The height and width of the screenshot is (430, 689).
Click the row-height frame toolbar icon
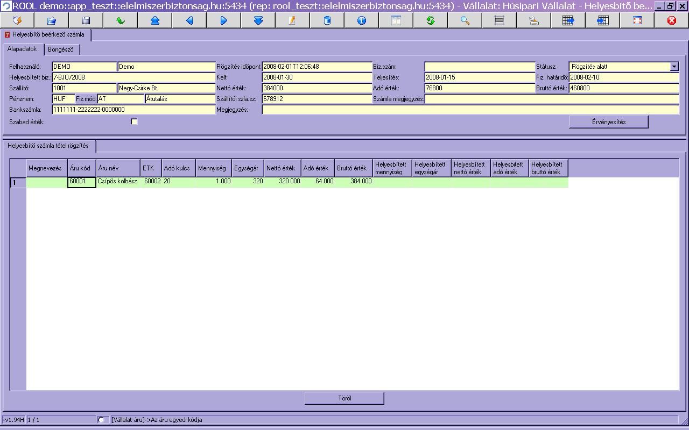[x=500, y=20]
